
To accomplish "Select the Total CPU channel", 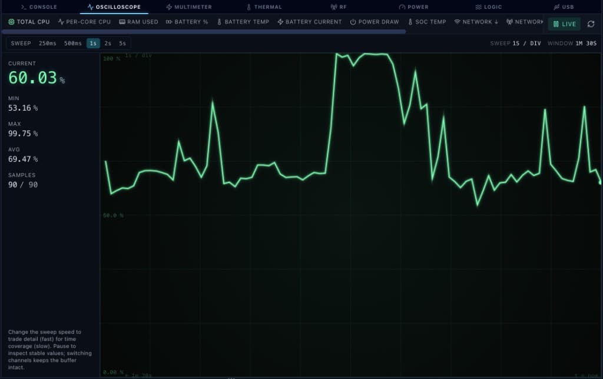I will (x=29, y=22).
